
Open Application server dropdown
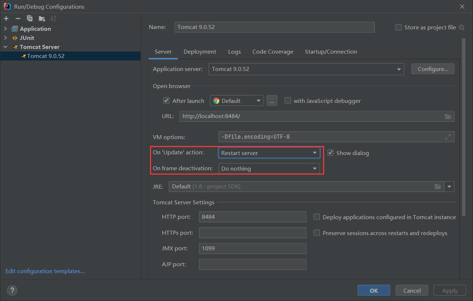point(306,69)
